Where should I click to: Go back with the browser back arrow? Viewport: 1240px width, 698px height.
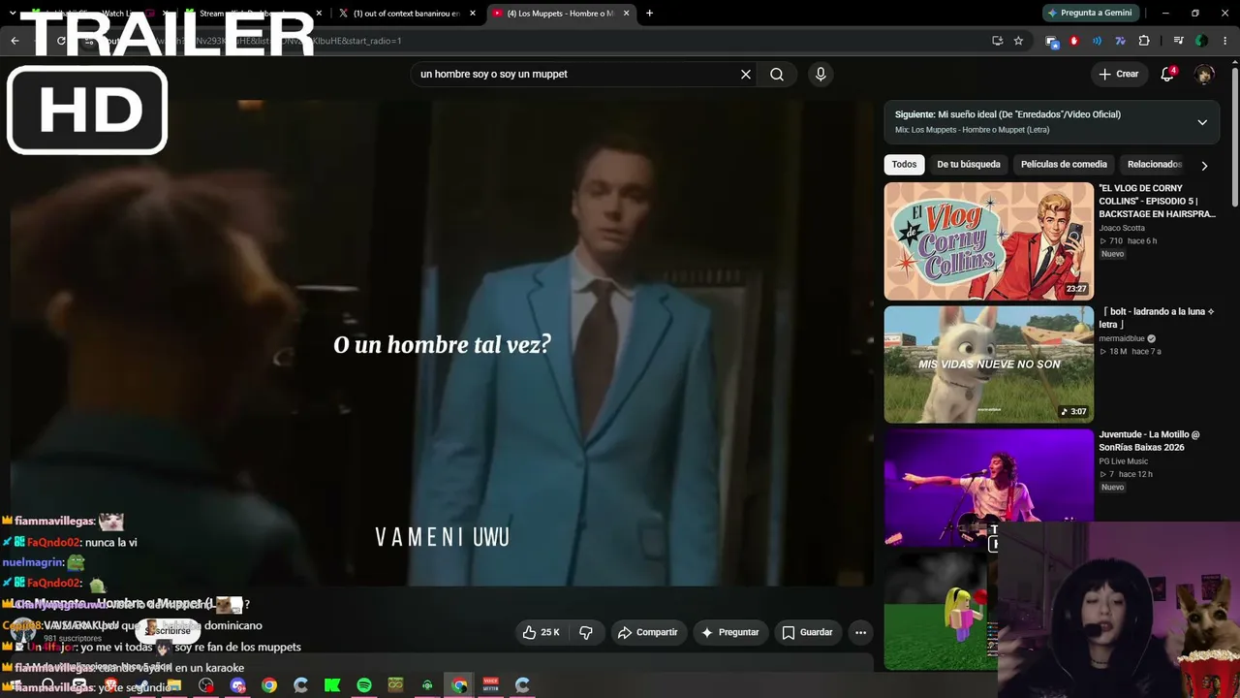coord(15,41)
